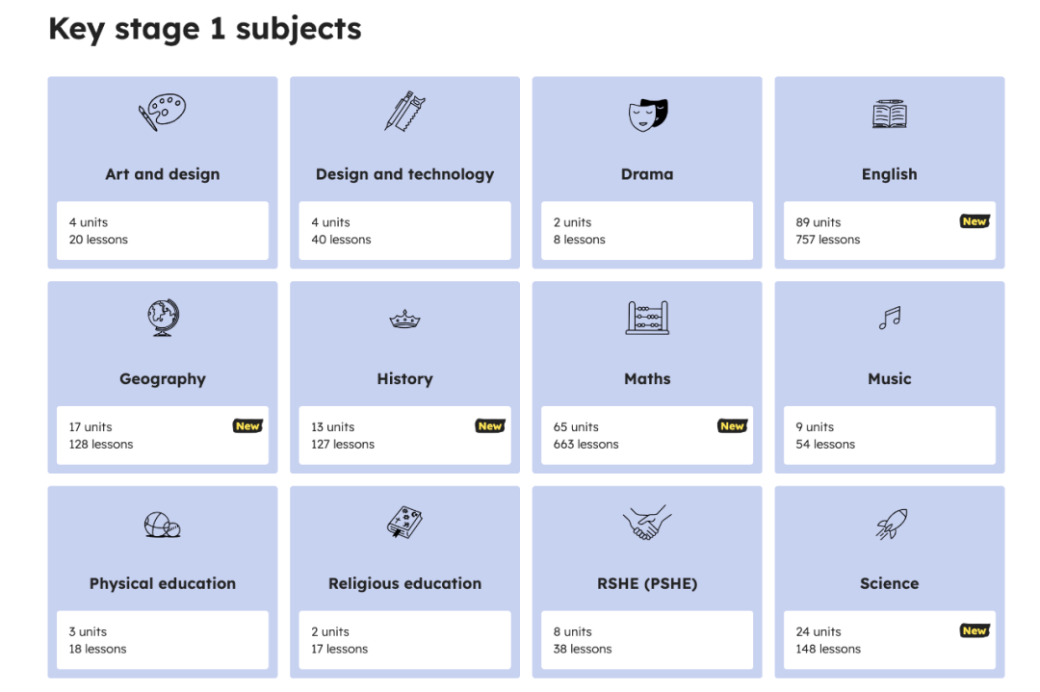Screen dimensions: 1040x692
Task: Open the RSHE (PSHE) subject title
Action: [x=647, y=584]
